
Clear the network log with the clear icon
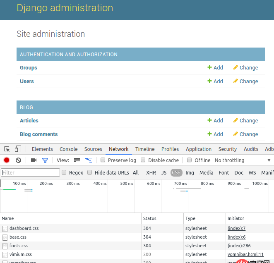pos(18,160)
